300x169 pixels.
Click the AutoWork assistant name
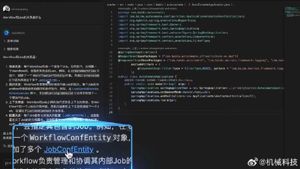18,33
